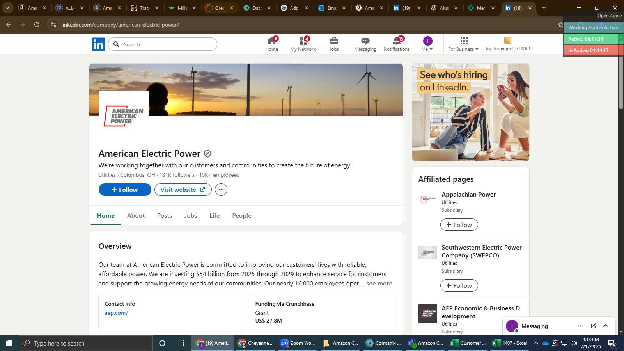Show hidden system tray icons
Viewport: 624px width, 351px height.
[536, 343]
